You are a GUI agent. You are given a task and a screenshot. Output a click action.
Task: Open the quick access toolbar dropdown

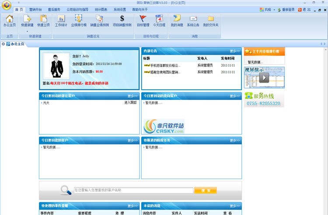tap(19, 3)
